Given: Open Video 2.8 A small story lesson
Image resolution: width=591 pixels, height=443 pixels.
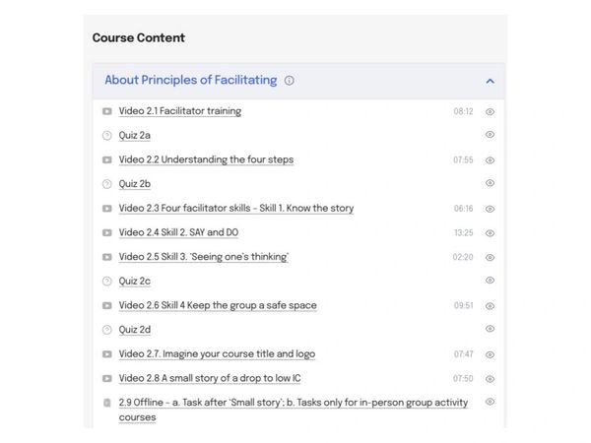Looking at the screenshot, I should pyautogui.click(x=210, y=378).
